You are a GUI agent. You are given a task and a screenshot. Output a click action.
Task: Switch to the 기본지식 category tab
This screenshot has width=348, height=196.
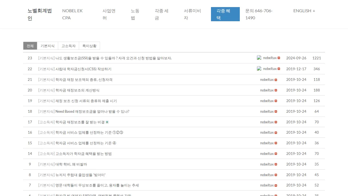point(48,46)
